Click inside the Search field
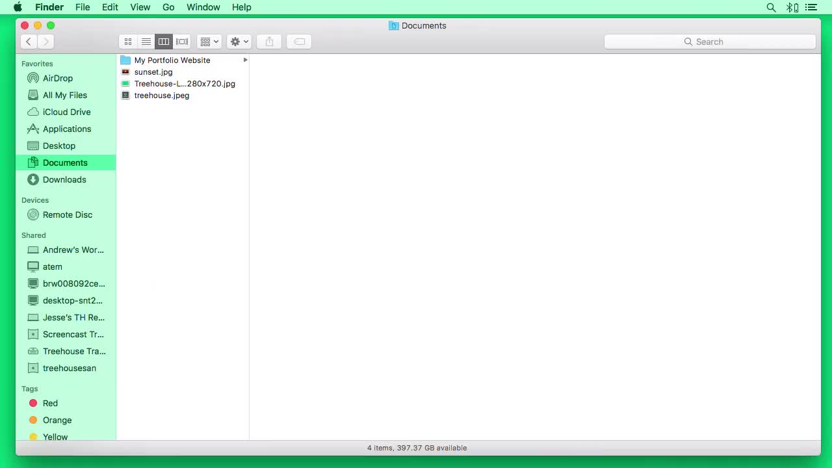 click(709, 41)
